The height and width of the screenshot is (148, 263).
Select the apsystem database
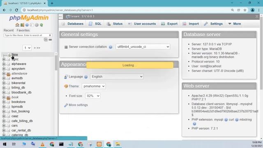tap(18, 69)
